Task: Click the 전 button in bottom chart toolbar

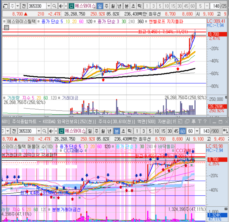Action: (x=14, y=131)
